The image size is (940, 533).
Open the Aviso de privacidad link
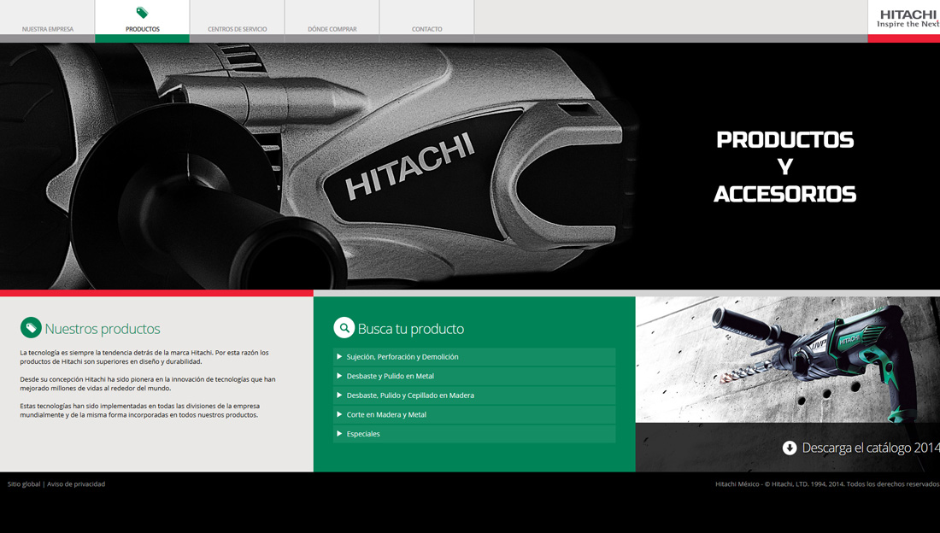76,483
